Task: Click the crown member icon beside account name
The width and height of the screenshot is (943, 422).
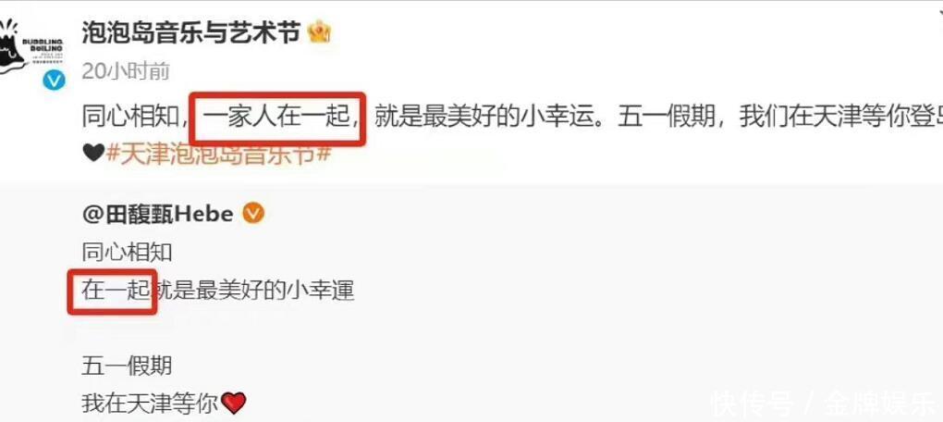Action: 319,31
